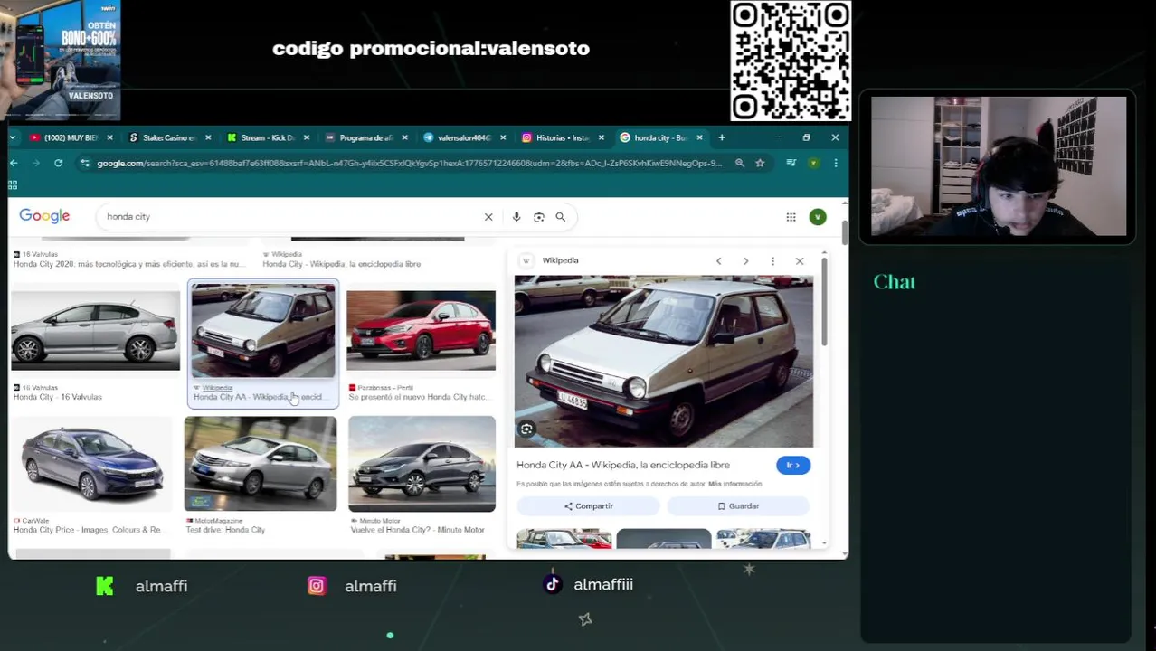
Task: Open the media control toolbar icon
Action: coord(791,163)
